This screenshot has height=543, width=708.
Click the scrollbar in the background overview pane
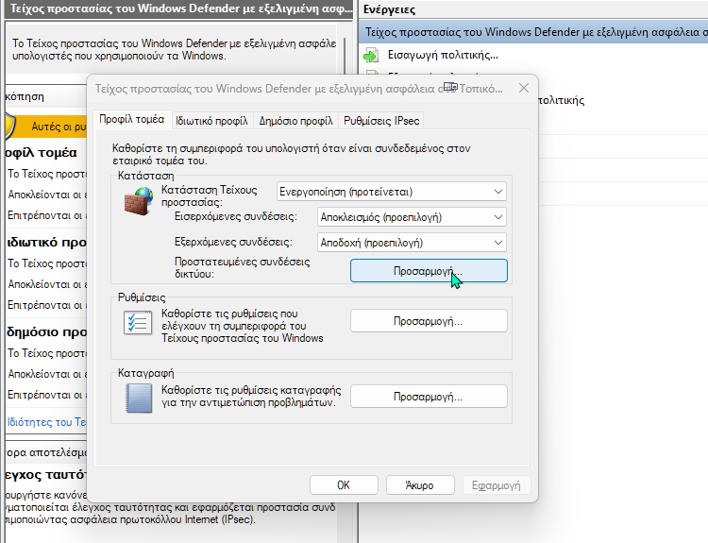[x=346, y=56]
